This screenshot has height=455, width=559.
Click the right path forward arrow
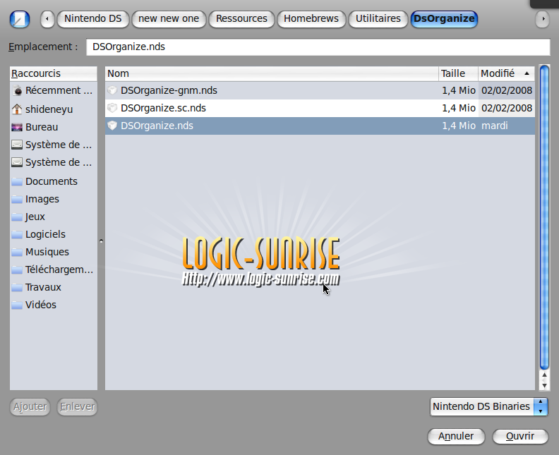point(543,19)
